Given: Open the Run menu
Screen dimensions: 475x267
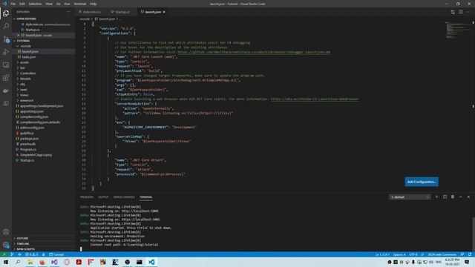Looking at the screenshot, I should click(67, 4).
